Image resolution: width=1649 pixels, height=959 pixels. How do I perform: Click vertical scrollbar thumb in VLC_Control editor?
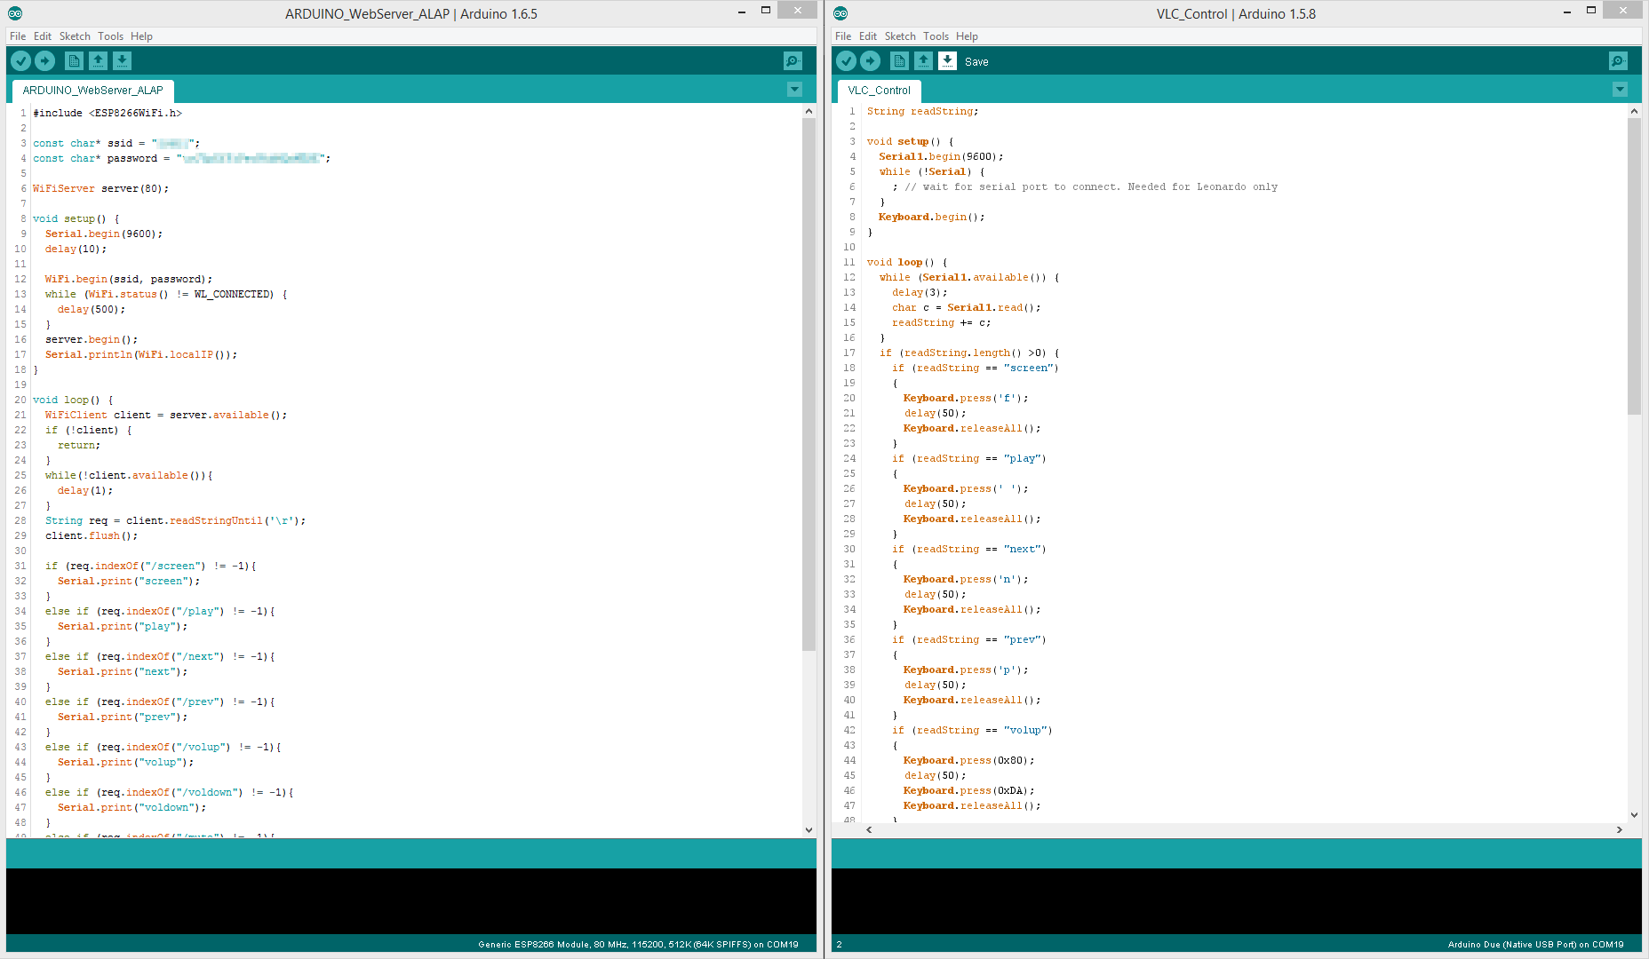[1634, 266]
